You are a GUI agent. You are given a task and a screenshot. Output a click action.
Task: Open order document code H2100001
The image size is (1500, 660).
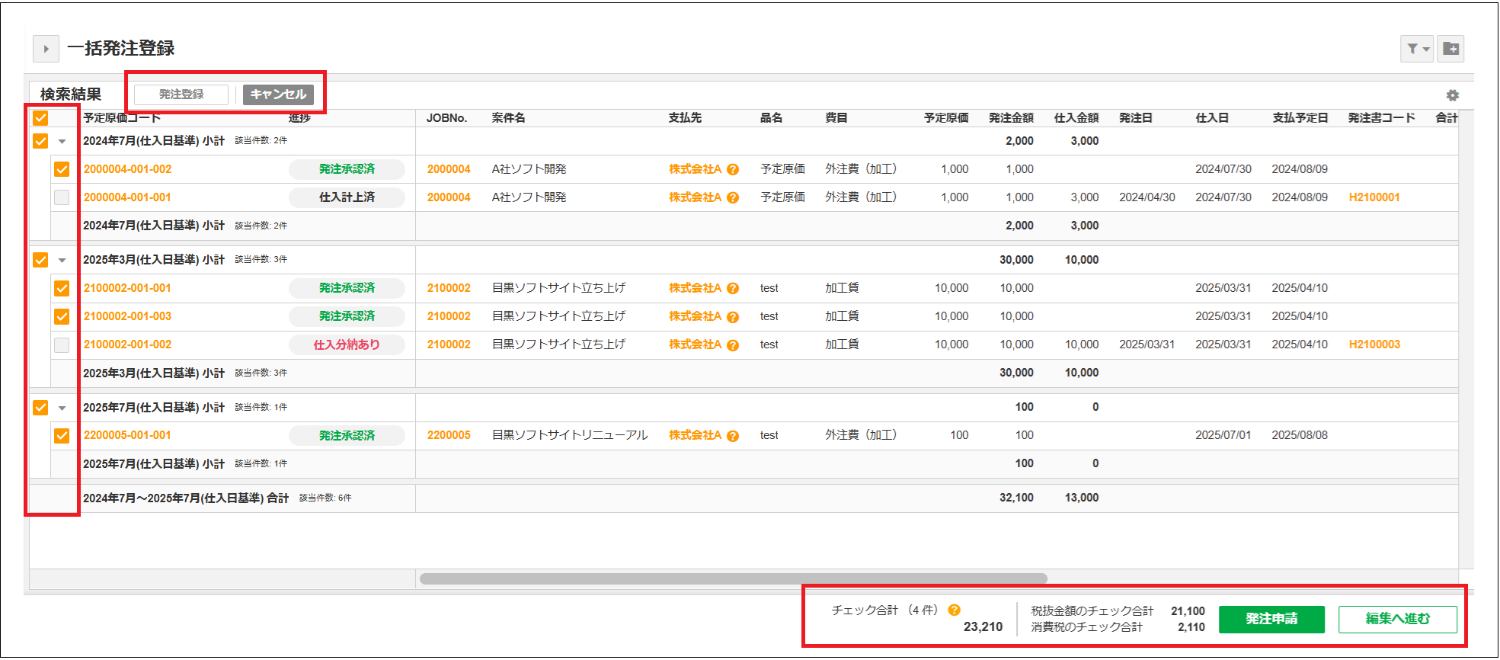(1374, 197)
